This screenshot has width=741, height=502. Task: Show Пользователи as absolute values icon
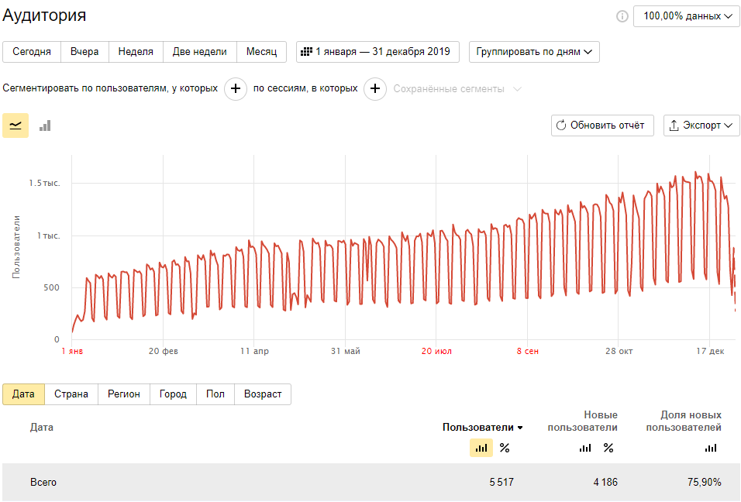(x=481, y=449)
